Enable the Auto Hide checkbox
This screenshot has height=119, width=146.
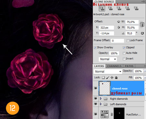click(124, 53)
